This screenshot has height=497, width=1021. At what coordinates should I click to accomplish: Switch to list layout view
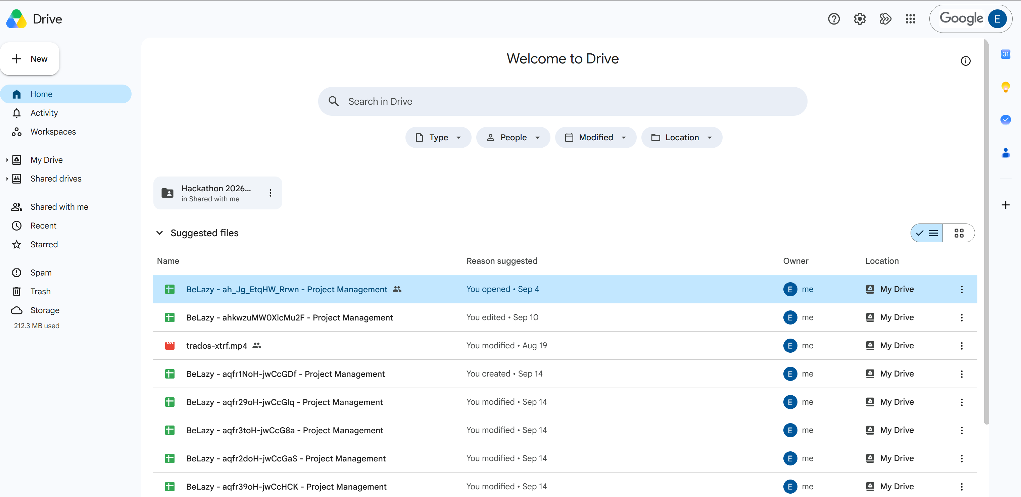click(x=927, y=233)
